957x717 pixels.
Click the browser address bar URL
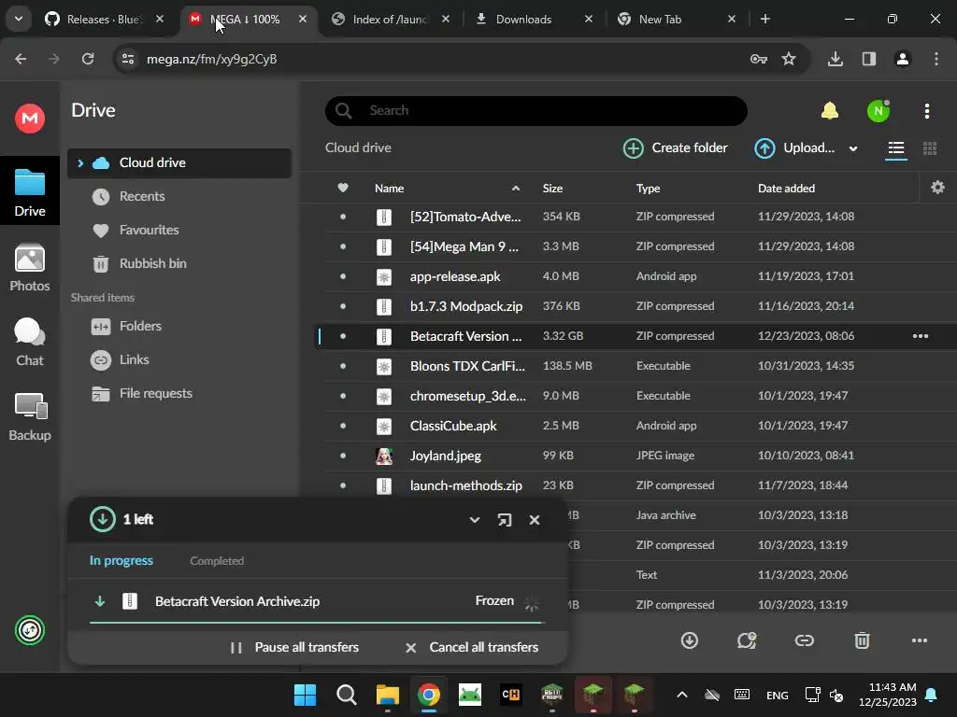(211, 59)
